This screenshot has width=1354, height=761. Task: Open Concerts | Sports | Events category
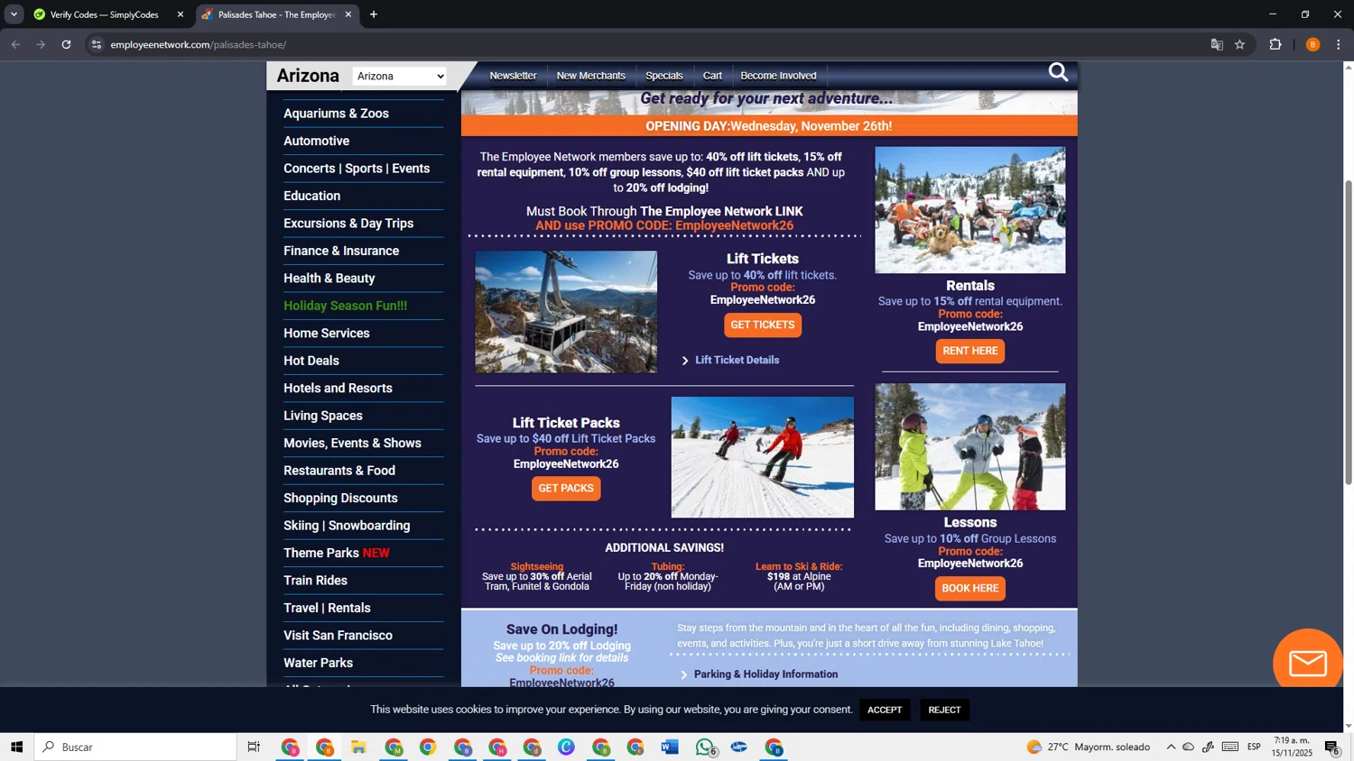357,169
